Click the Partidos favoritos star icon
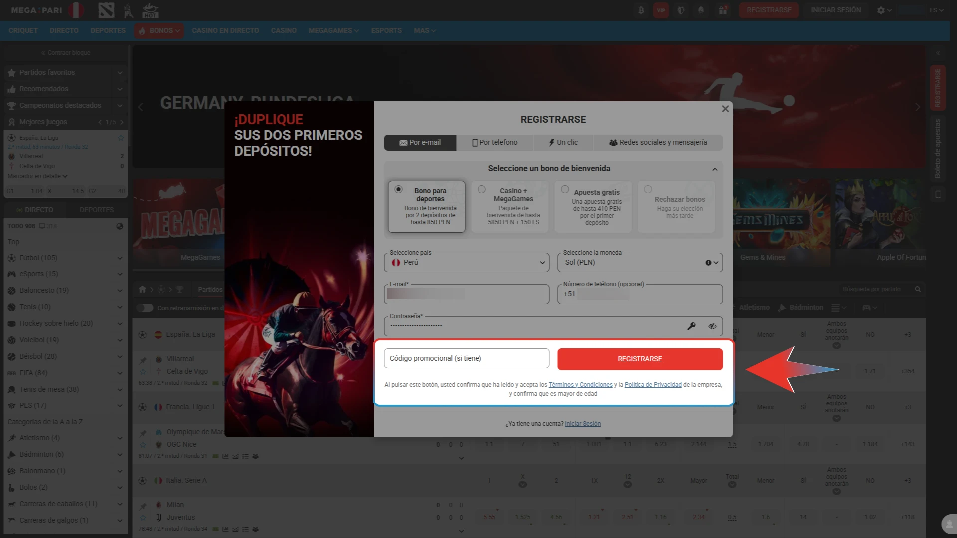The image size is (957, 538). click(12, 73)
